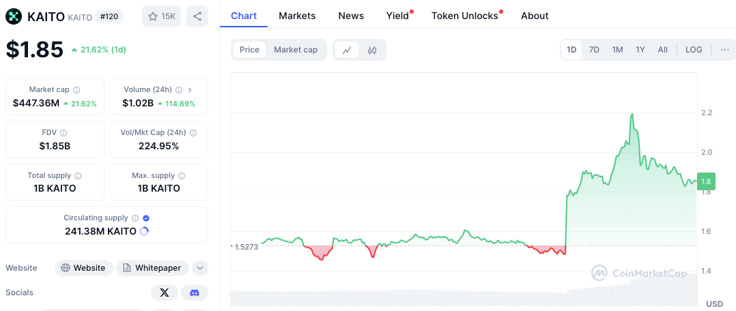Open the share icon button
Image resolution: width=736 pixels, height=311 pixels.
(197, 16)
